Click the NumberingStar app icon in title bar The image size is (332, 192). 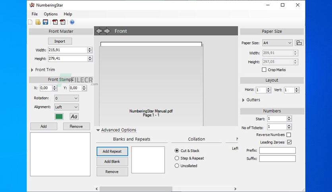32,5
